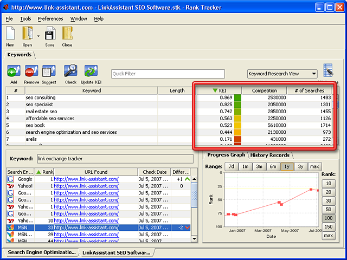
Task: Set rank scale to 10
Action: [x=329, y=184]
